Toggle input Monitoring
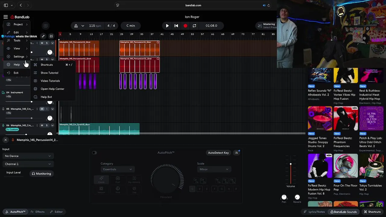 click(x=41, y=174)
